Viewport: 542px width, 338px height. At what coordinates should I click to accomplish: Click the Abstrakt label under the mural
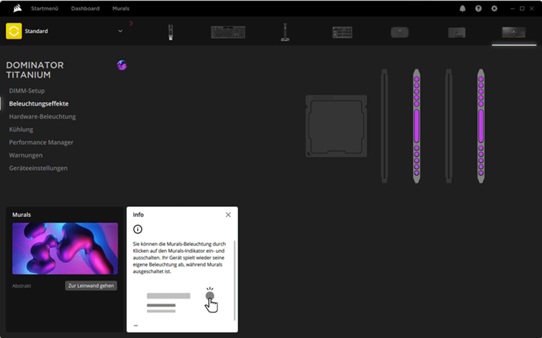pyautogui.click(x=22, y=286)
